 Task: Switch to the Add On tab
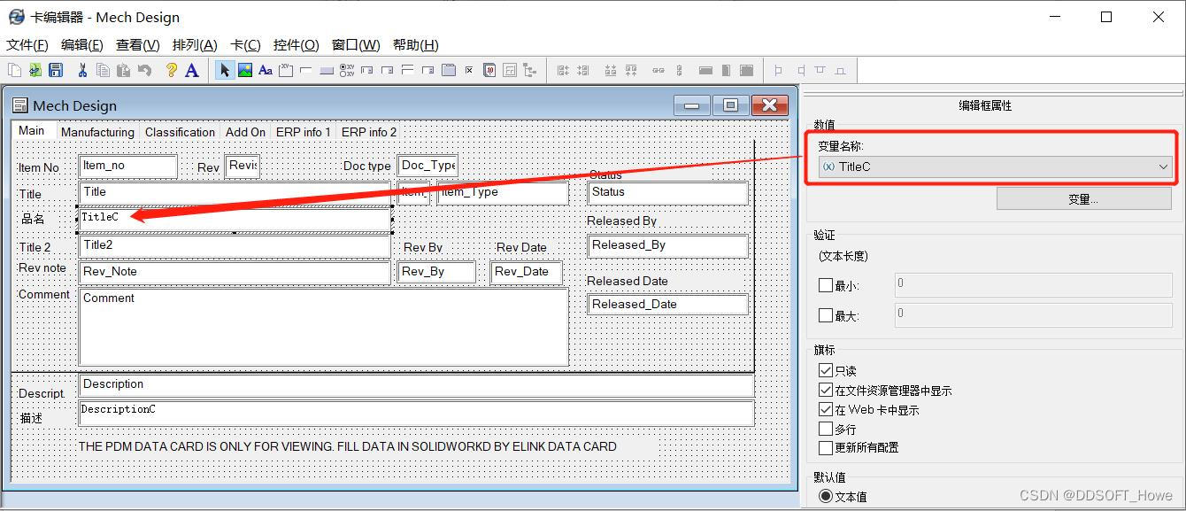tap(245, 132)
